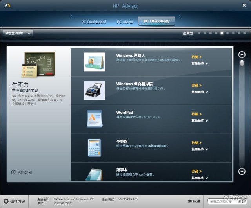Click the HP Pavilion dm3 Notebook PC text
Image resolution: width=251 pixels, height=208 pixels.
click(x=74, y=199)
